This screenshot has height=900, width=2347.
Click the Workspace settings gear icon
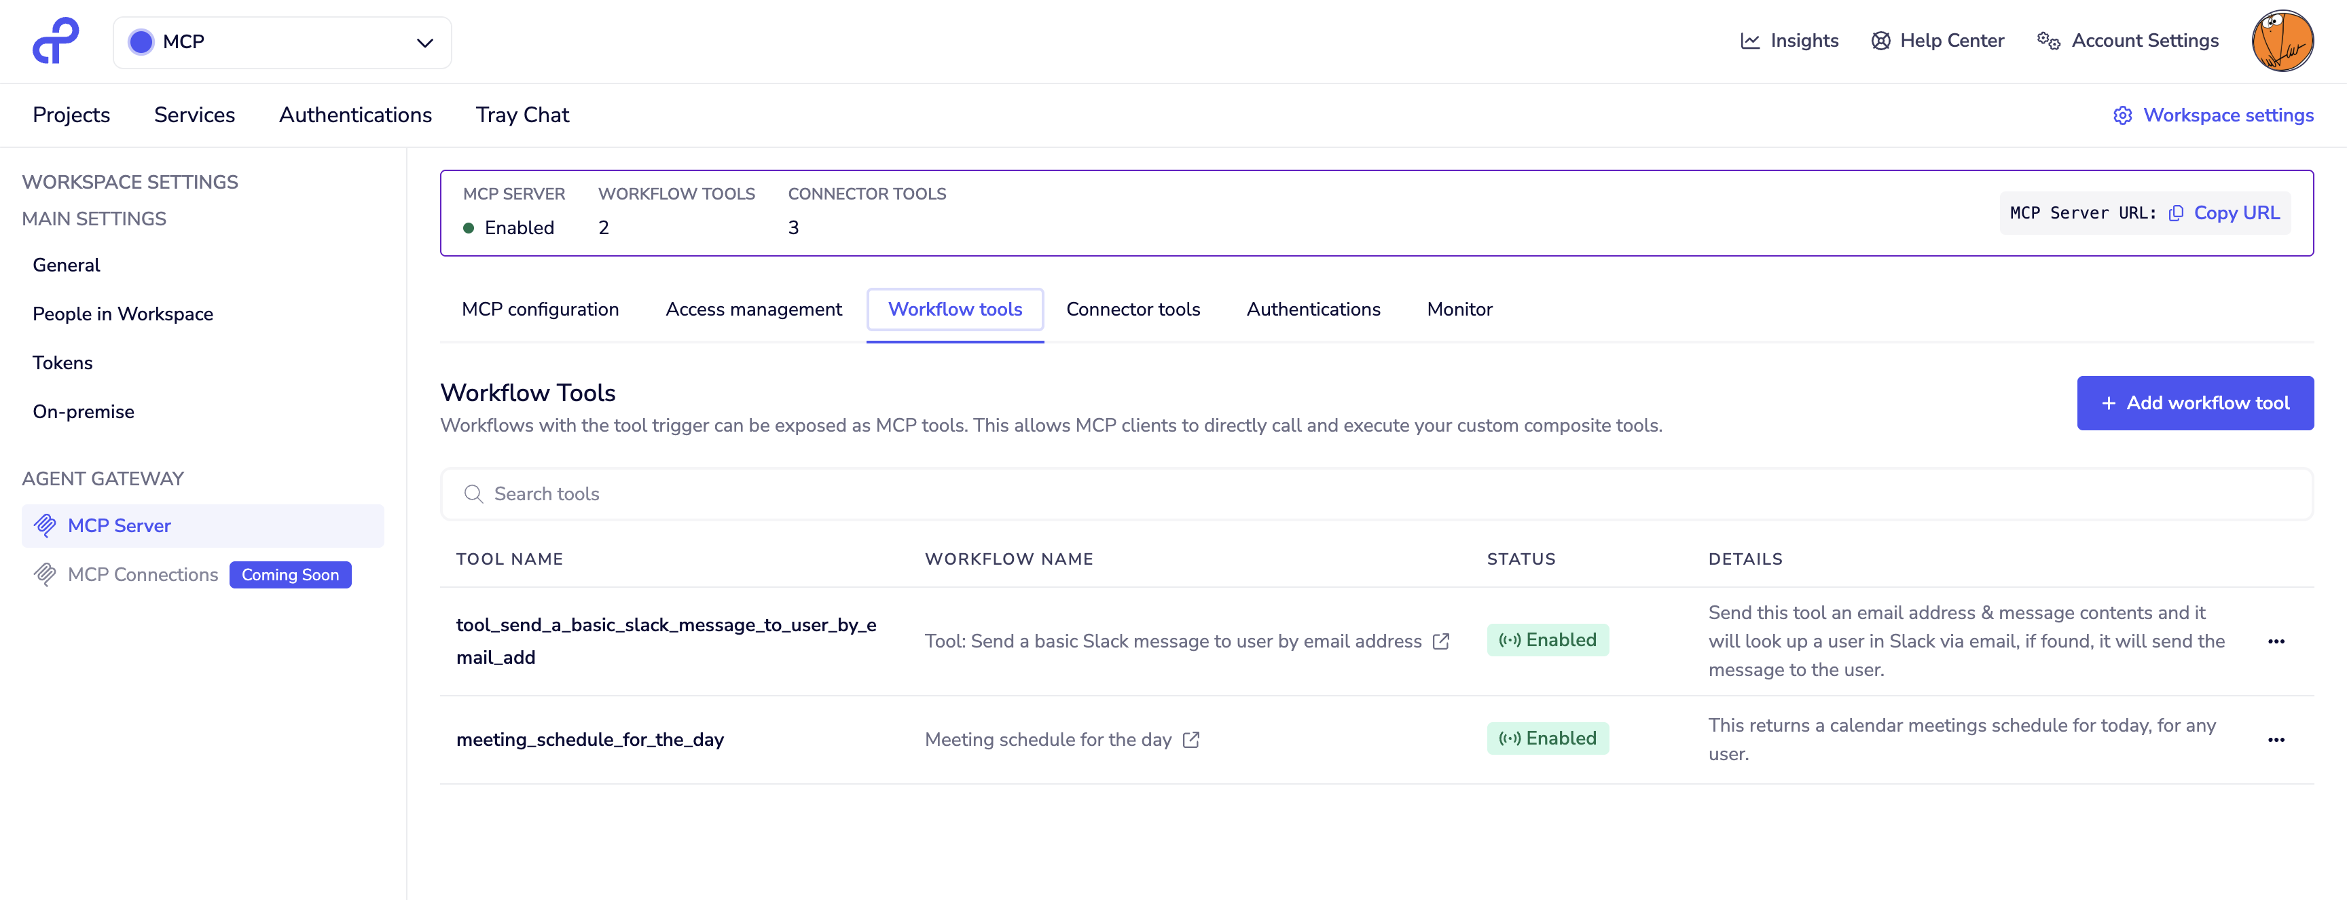[x=2122, y=115]
